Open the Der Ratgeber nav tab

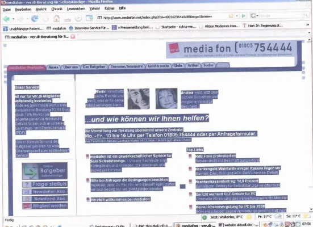point(94,67)
